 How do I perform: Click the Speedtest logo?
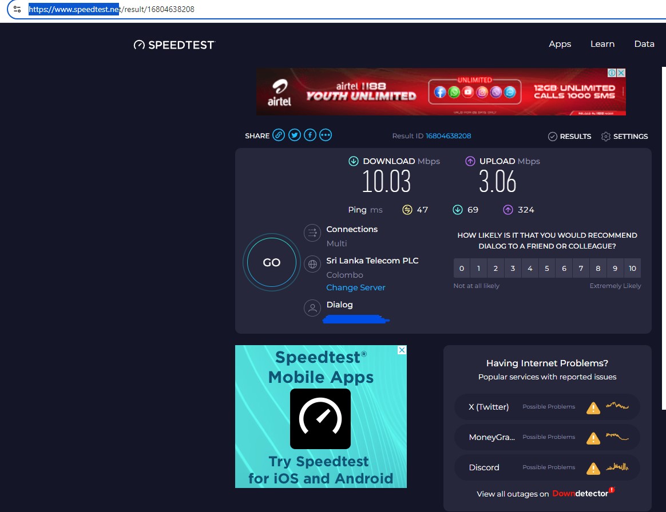pyautogui.click(x=174, y=45)
